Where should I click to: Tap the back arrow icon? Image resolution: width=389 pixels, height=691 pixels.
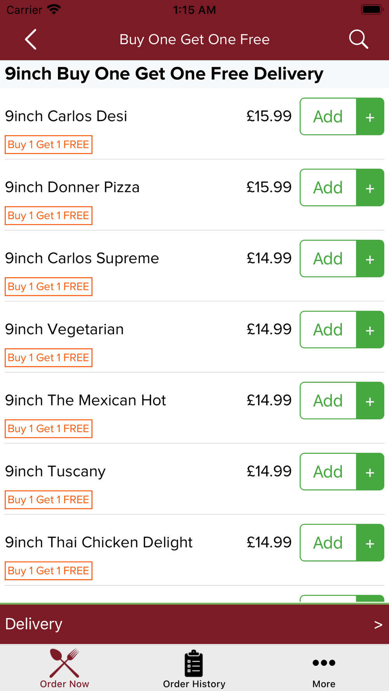point(31,39)
